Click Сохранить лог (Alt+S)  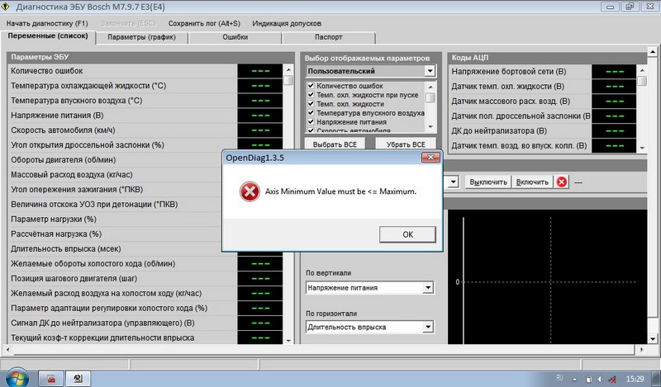click(204, 24)
